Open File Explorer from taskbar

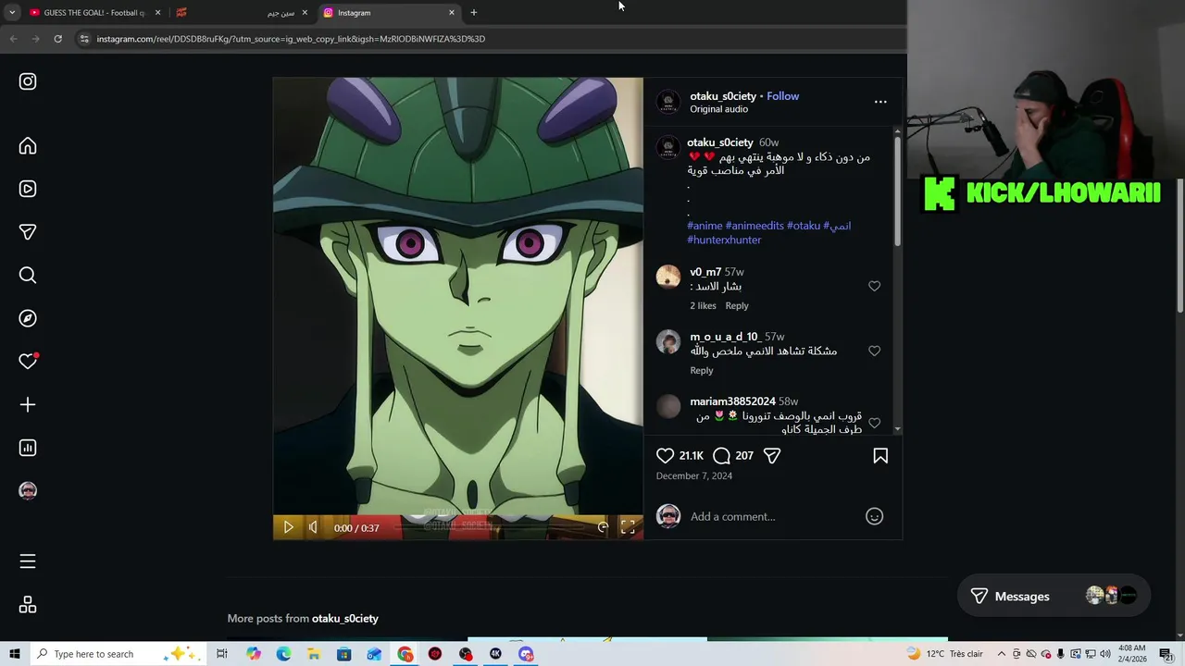(314, 654)
